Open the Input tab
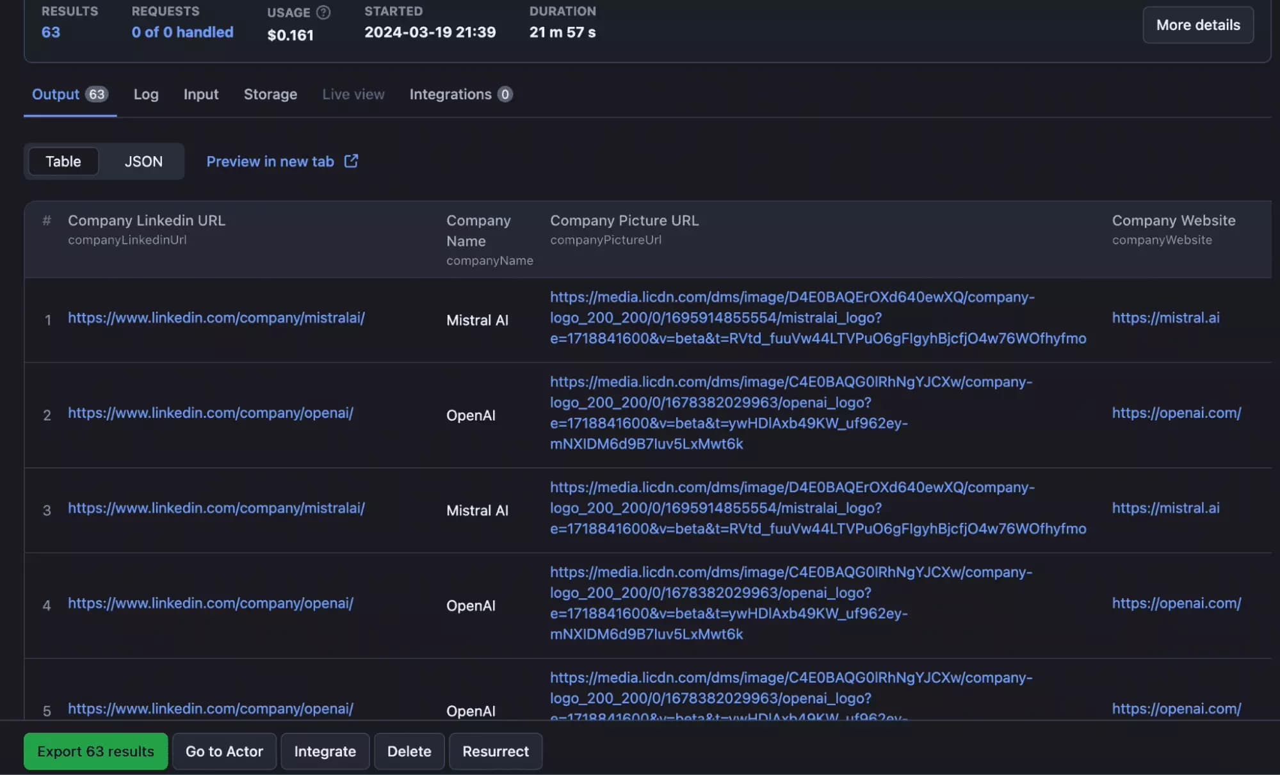Screen dimensions: 1280x775 pyautogui.click(x=200, y=94)
